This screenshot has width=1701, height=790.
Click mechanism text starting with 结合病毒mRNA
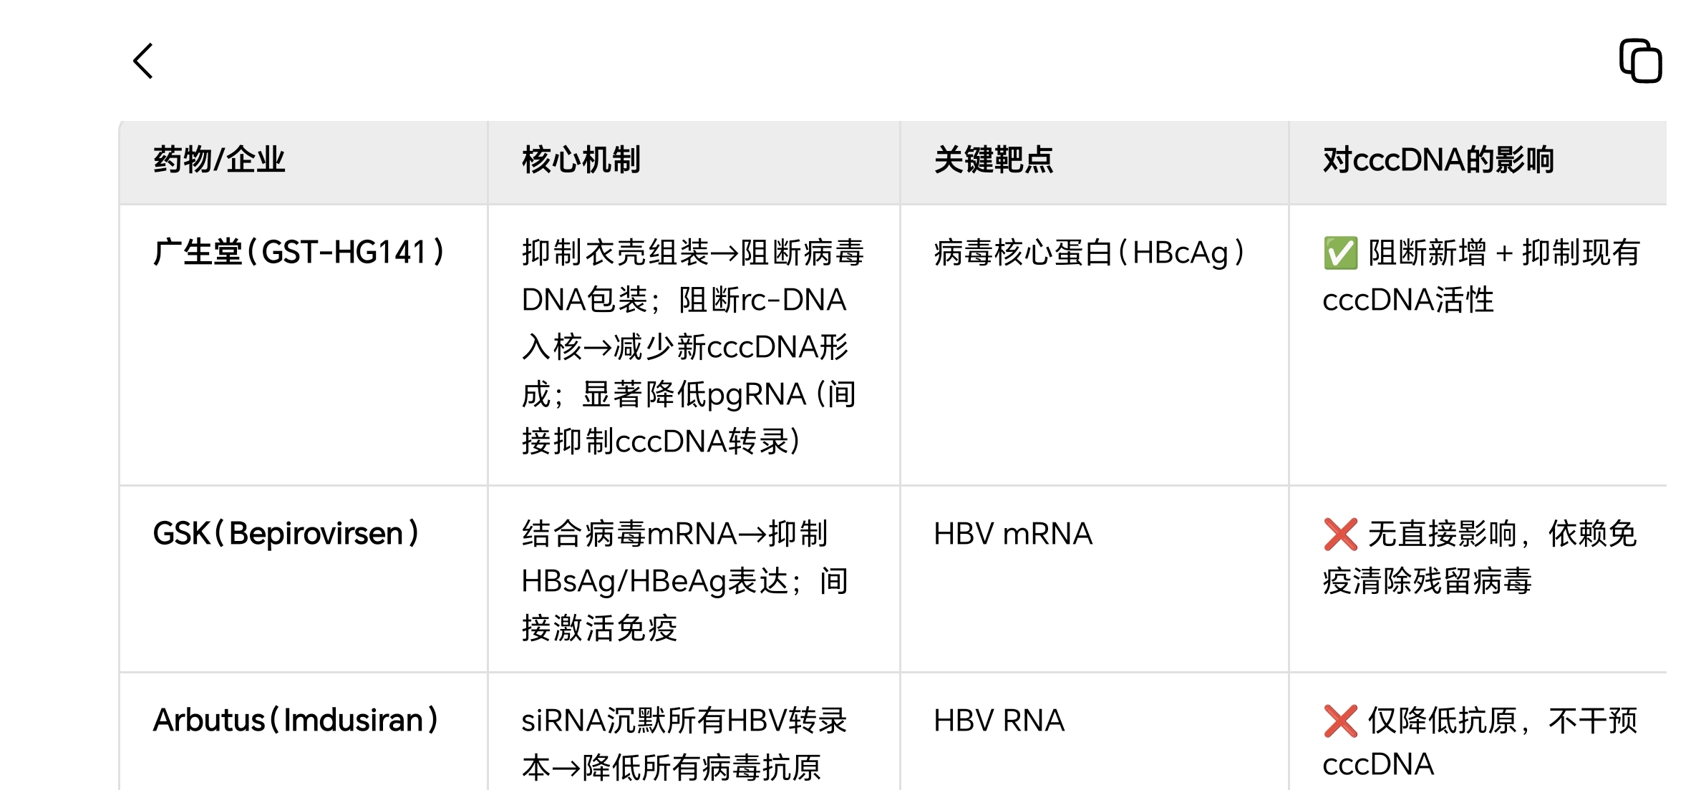684,581
